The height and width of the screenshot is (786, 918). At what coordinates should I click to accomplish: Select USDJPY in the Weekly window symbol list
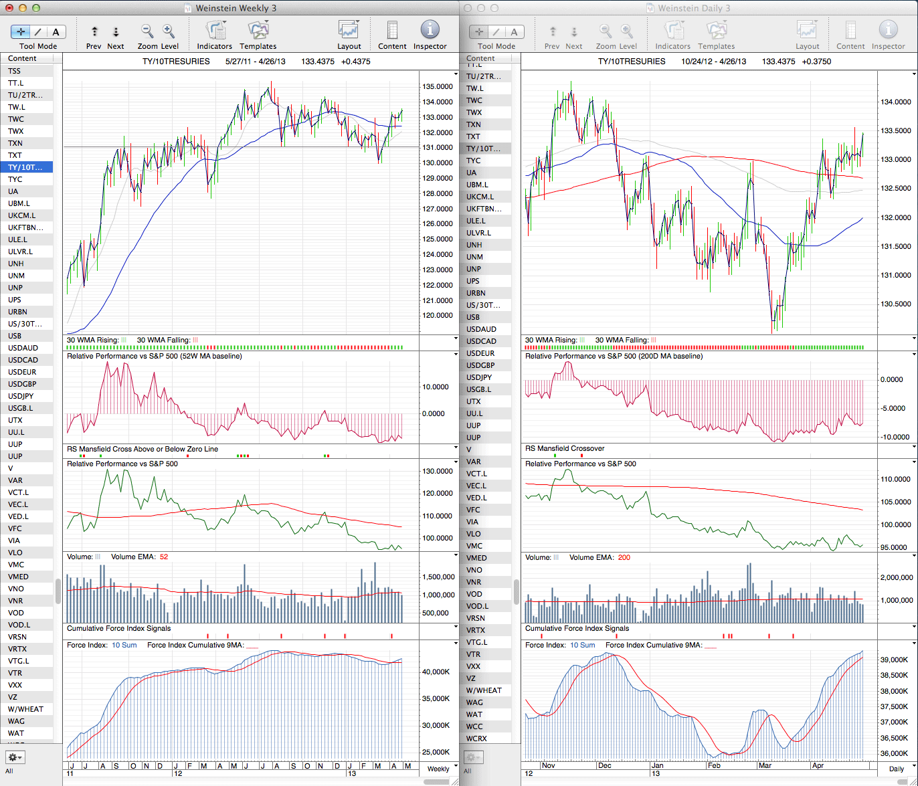tap(21, 396)
